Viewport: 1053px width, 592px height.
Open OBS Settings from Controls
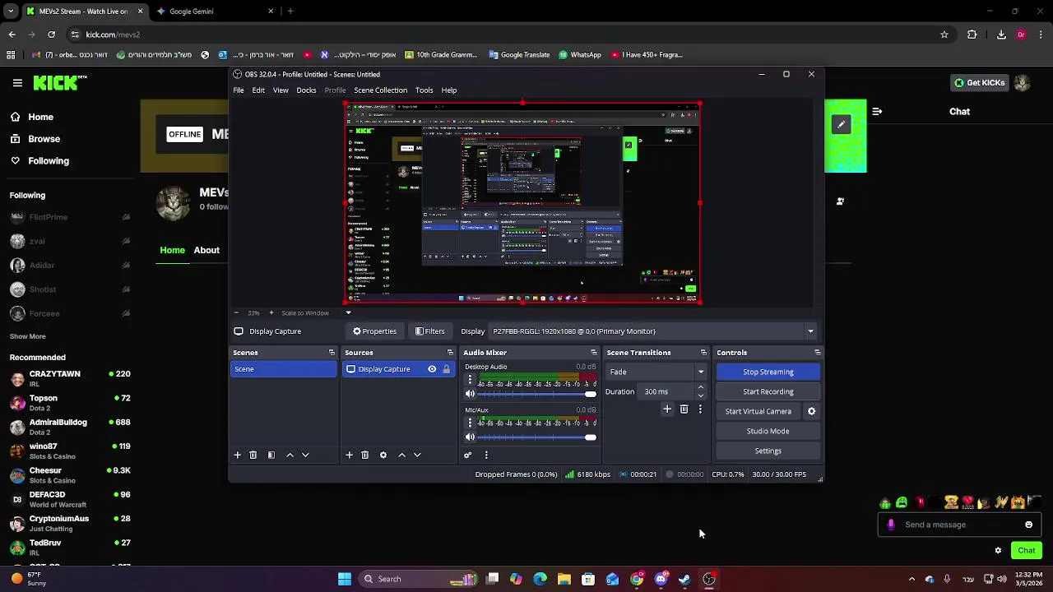768,451
